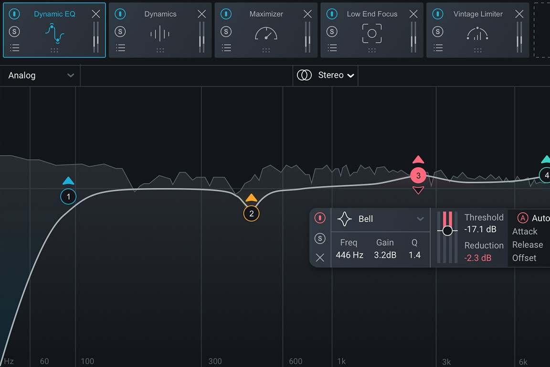Screen dimensions: 550x367
Task: Toggle power on Low End Focus module
Action: [332, 14]
